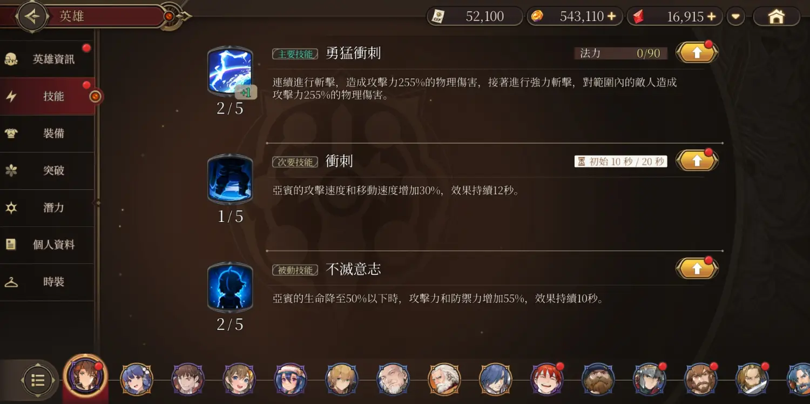Select the 不滅意志 passive skill icon
Viewport: 810px width, 404px height.
click(x=230, y=287)
